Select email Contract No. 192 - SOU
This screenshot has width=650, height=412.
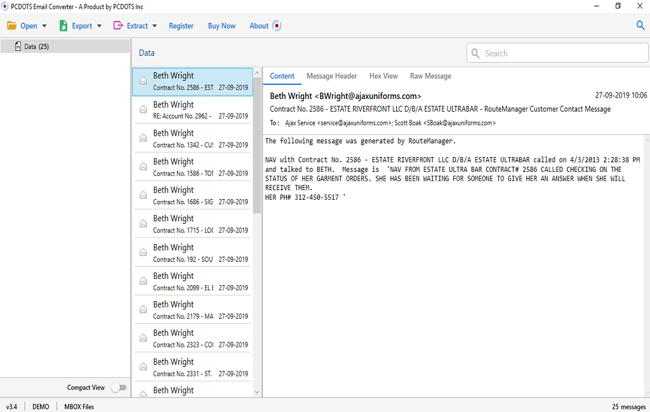(x=192, y=253)
